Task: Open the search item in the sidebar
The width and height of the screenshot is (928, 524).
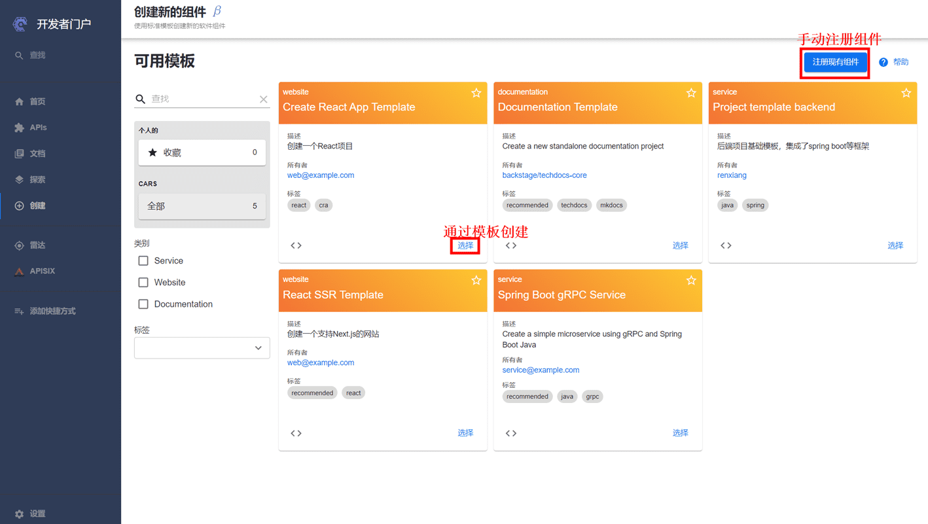Action: coord(60,56)
